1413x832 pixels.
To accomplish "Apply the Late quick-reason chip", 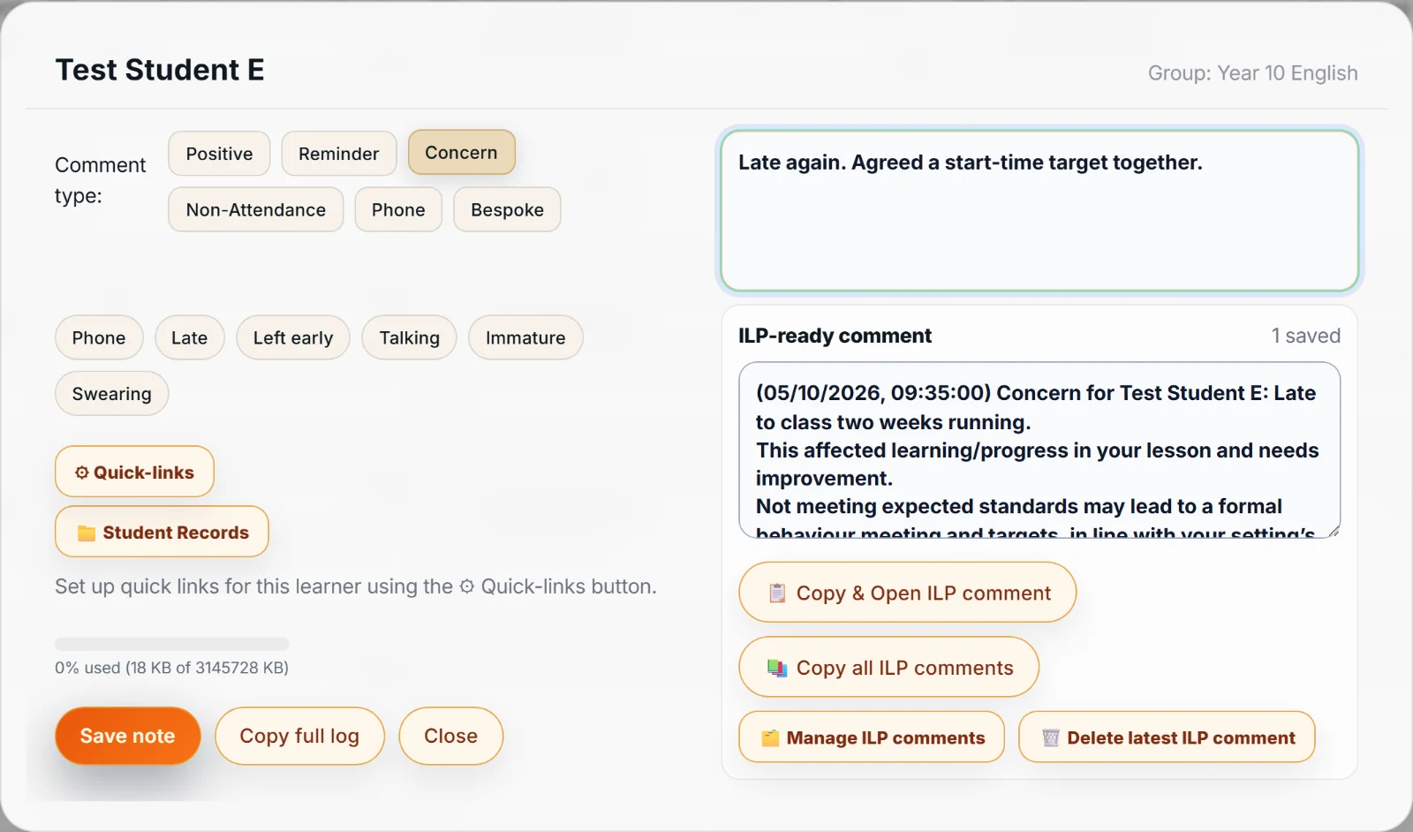I will click(x=189, y=337).
